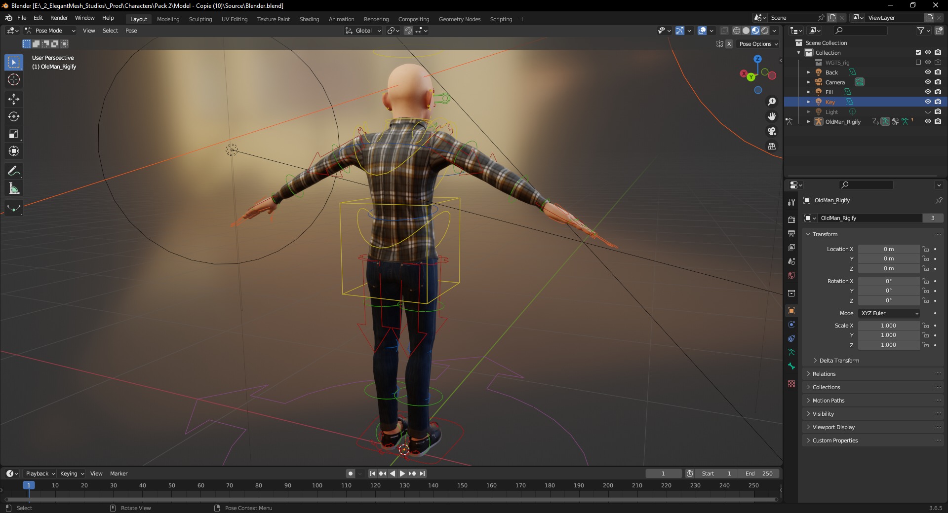Image resolution: width=948 pixels, height=513 pixels.
Task: Open the World properties tab
Action: 791,275
